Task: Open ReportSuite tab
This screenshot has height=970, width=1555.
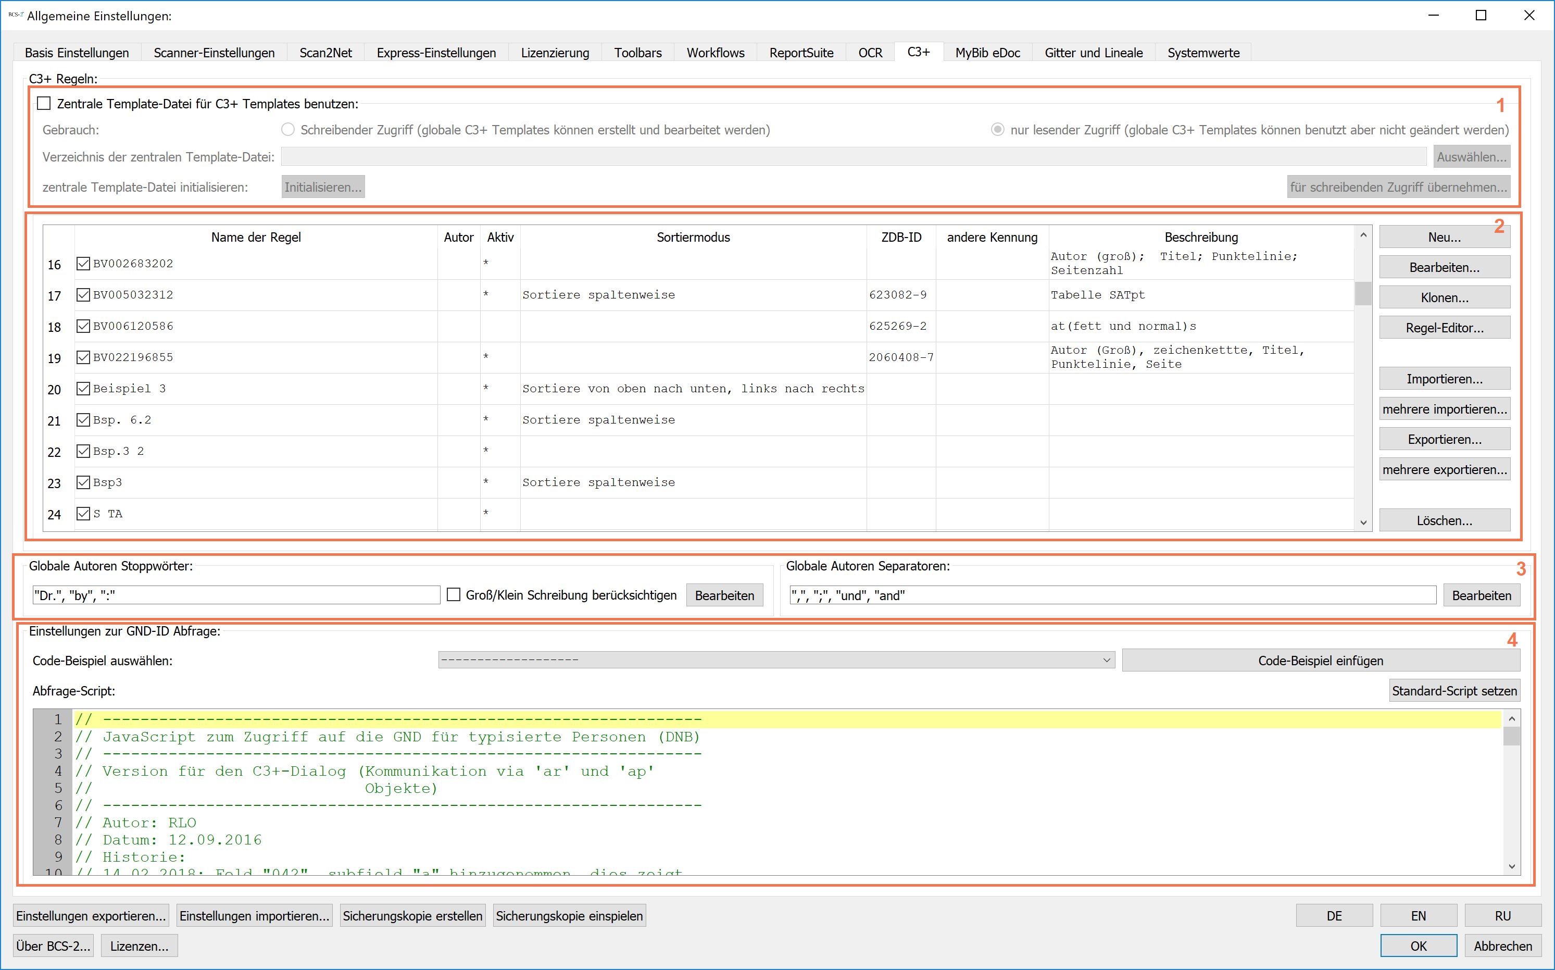Action: [x=801, y=53]
